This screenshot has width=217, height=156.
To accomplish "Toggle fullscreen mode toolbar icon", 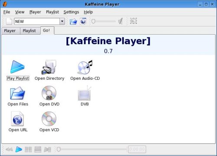I will [x=133, y=21].
